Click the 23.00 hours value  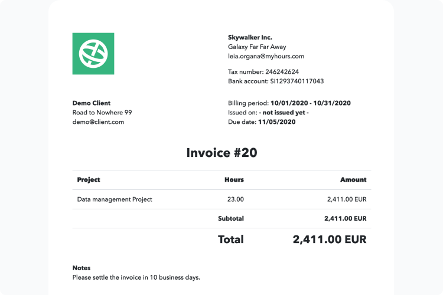[x=235, y=199]
